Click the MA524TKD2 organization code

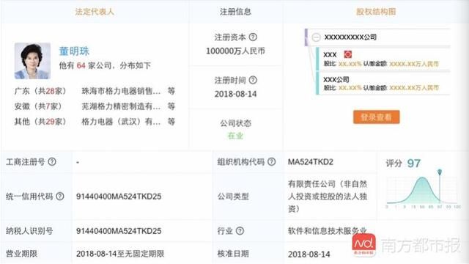pyautogui.click(x=310, y=162)
